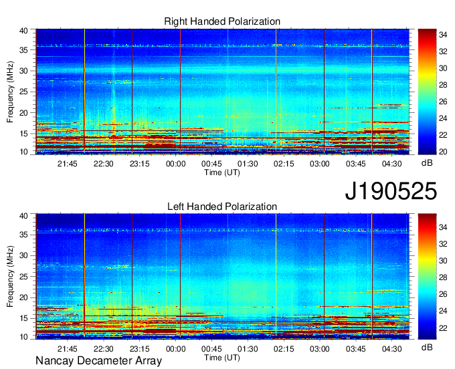
Task: Click the 10 frequency tick on bottom plot
Action: click(x=24, y=336)
